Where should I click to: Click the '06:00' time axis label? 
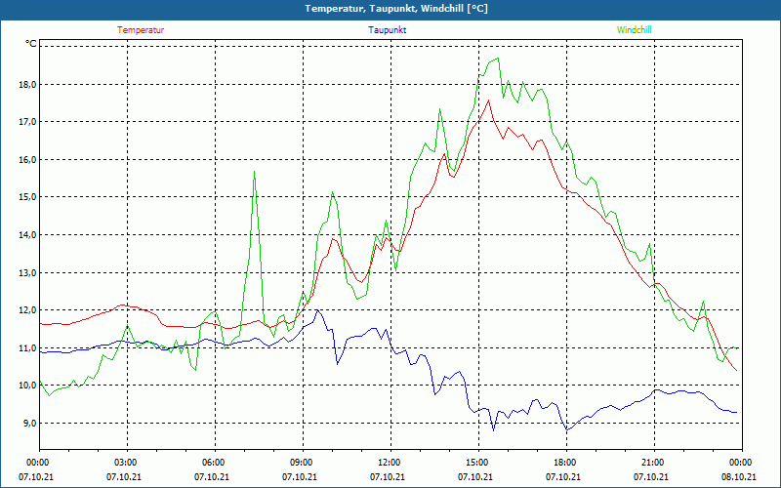[x=215, y=463]
